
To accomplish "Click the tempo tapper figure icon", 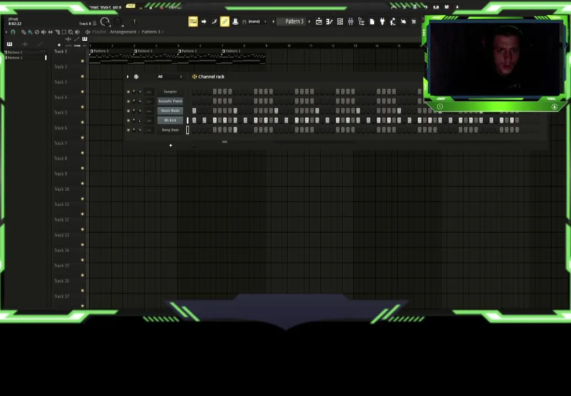I will pyautogui.click(x=392, y=22).
